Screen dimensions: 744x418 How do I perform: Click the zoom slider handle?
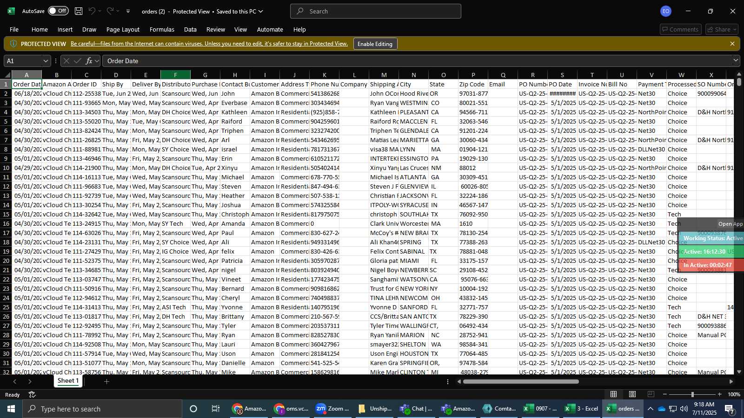[x=692, y=394]
